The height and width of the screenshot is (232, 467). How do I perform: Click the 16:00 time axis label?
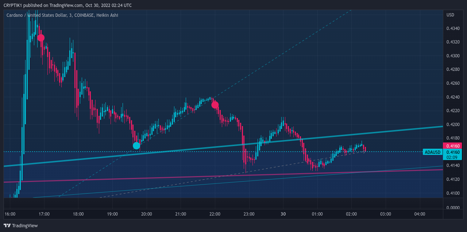[10, 214]
